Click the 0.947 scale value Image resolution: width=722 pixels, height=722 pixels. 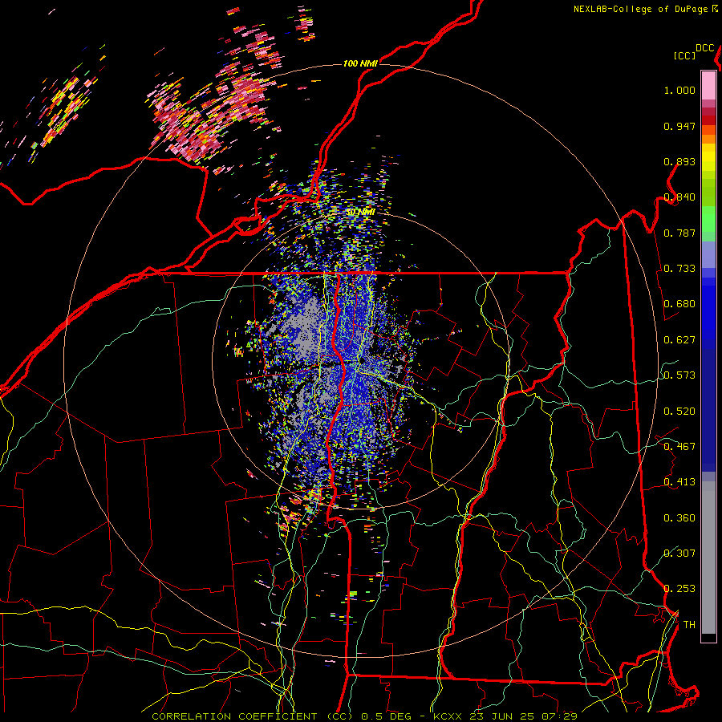point(679,126)
